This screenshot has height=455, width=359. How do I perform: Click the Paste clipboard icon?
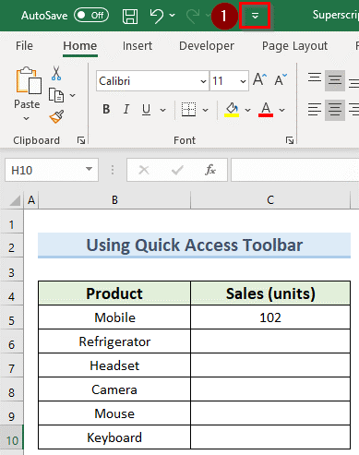coord(29,80)
